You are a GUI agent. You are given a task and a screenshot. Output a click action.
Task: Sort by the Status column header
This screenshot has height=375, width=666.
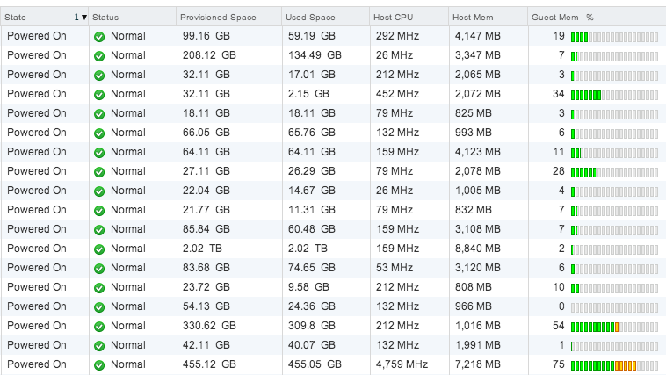pyautogui.click(x=132, y=18)
